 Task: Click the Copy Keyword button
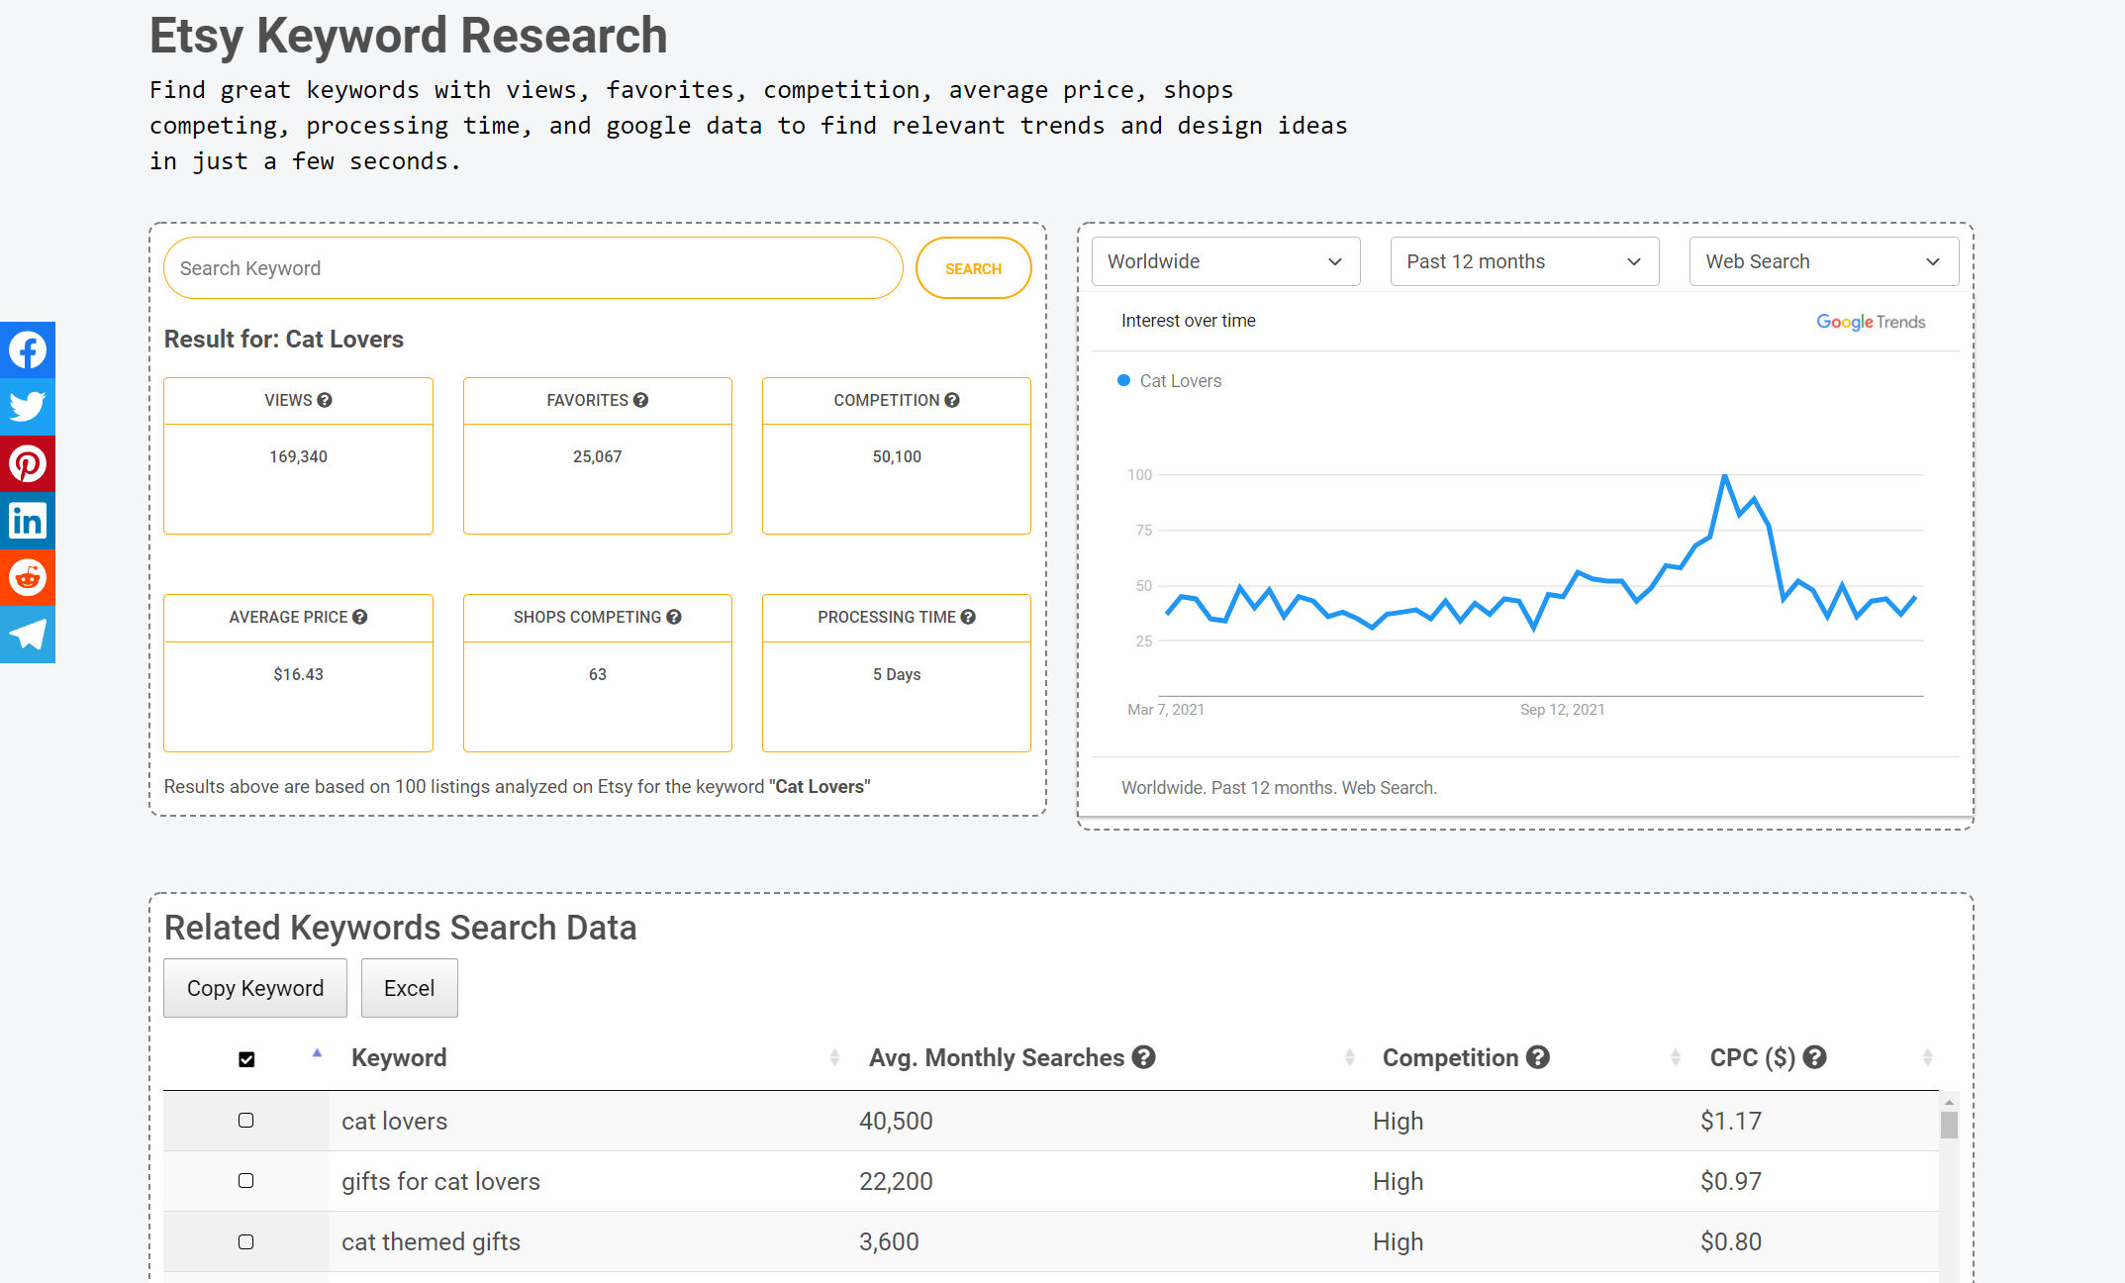255,987
